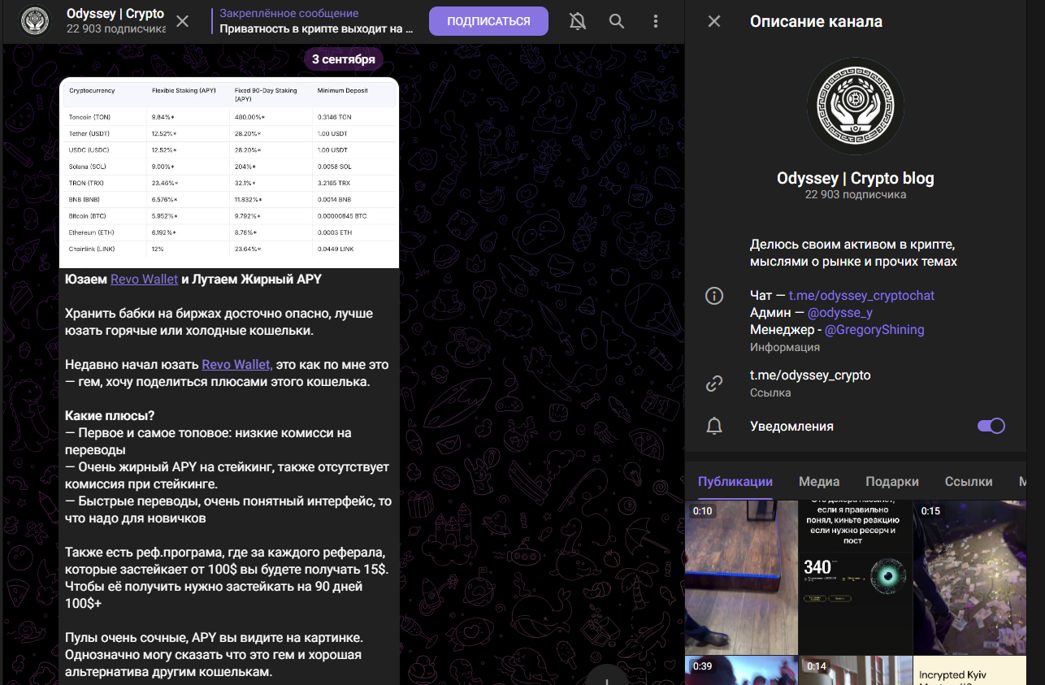Open the 0:10 video thumbnail

741,577
